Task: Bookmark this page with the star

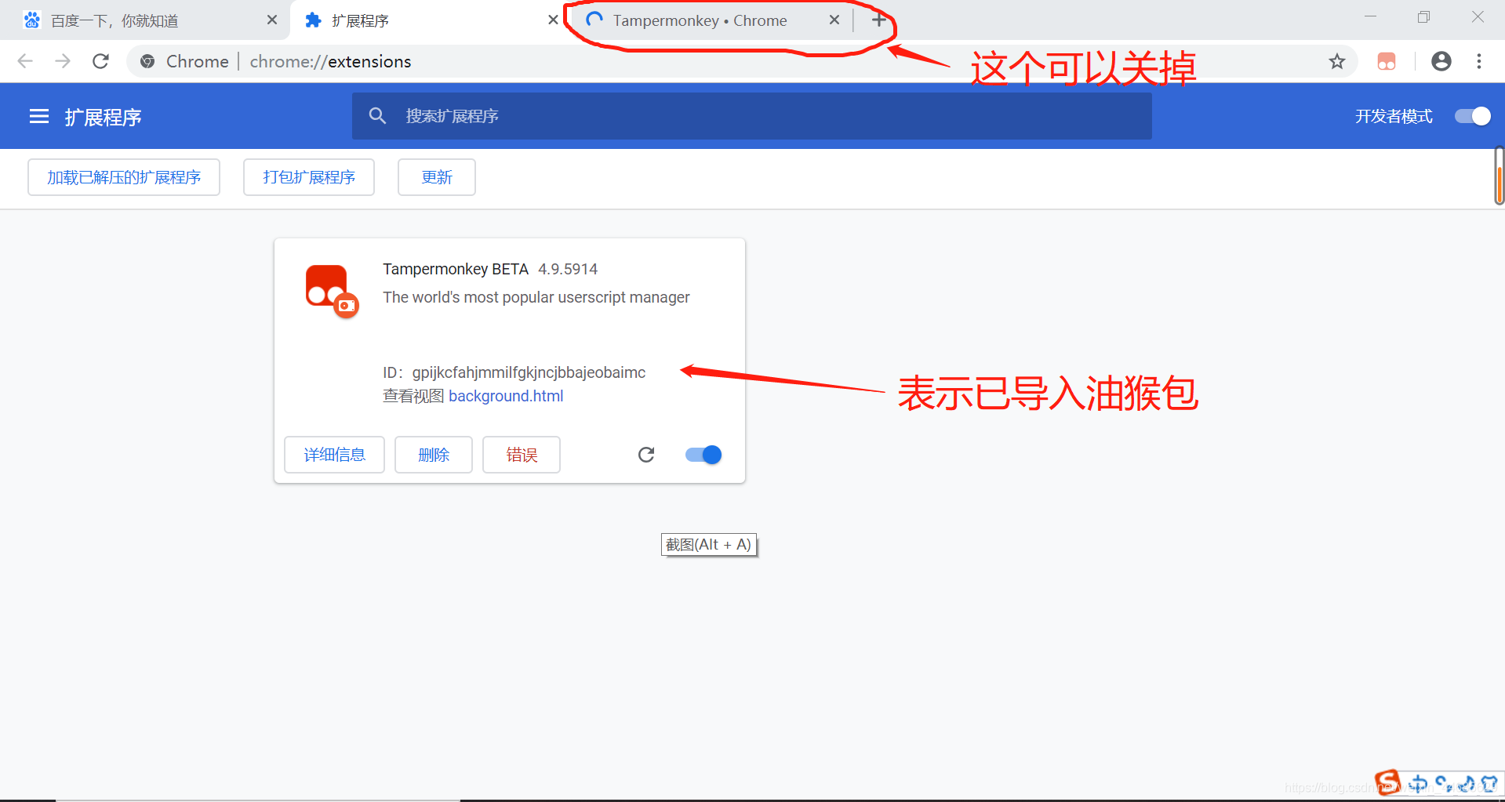Action: (1337, 61)
